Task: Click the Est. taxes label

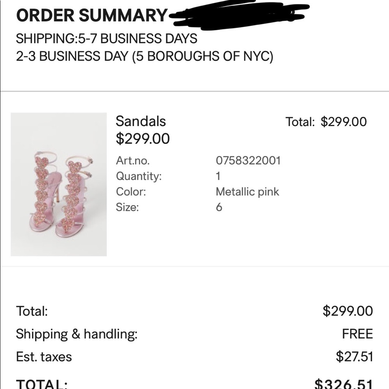Action: pyautogui.click(x=44, y=357)
